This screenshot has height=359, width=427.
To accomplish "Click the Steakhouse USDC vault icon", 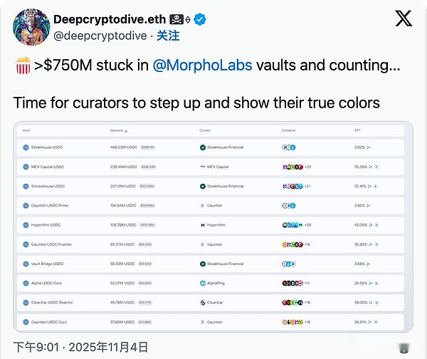I will (x=26, y=148).
